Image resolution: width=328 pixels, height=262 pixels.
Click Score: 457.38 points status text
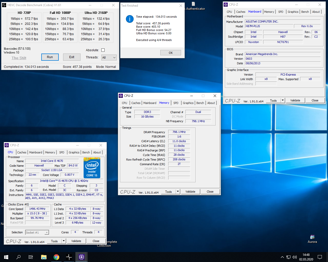click(x=77, y=67)
